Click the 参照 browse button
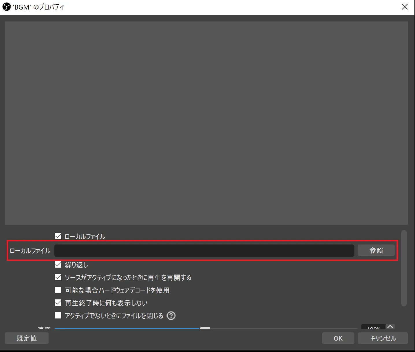 376,250
